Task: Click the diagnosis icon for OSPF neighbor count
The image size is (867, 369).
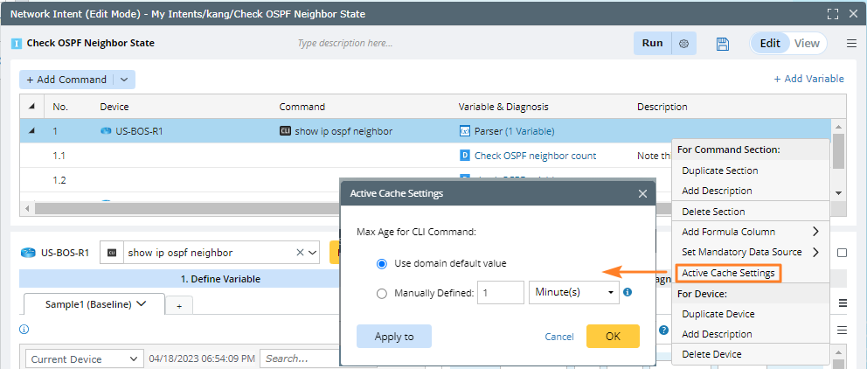Action: (x=465, y=156)
